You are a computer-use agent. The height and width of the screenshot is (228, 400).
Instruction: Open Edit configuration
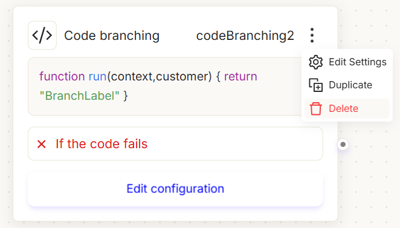175,189
